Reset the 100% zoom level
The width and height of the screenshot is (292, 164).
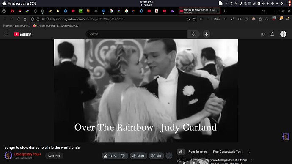(216, 19)
